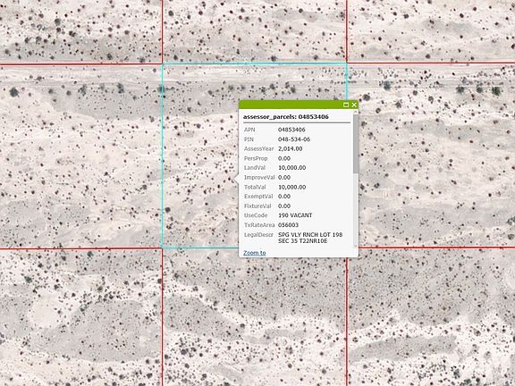Image resolution: width=515 pixels, height=386 pixels.
Task: Close the assessor parcels popup
Action: [x=354, y=105]
